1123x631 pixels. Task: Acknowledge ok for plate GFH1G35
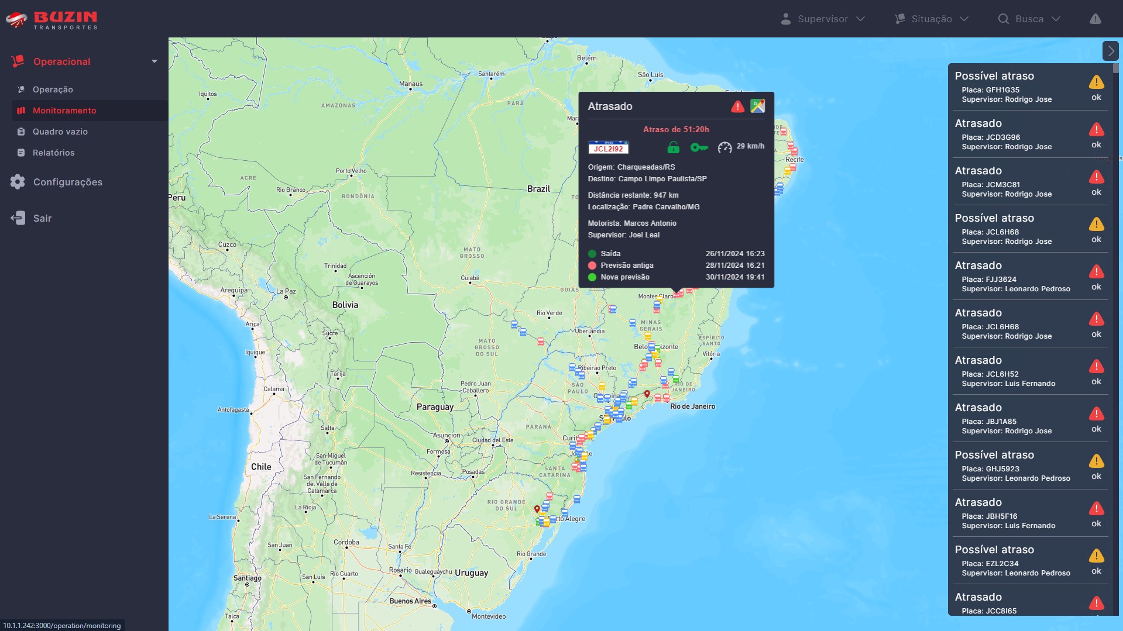(1097, 98)
